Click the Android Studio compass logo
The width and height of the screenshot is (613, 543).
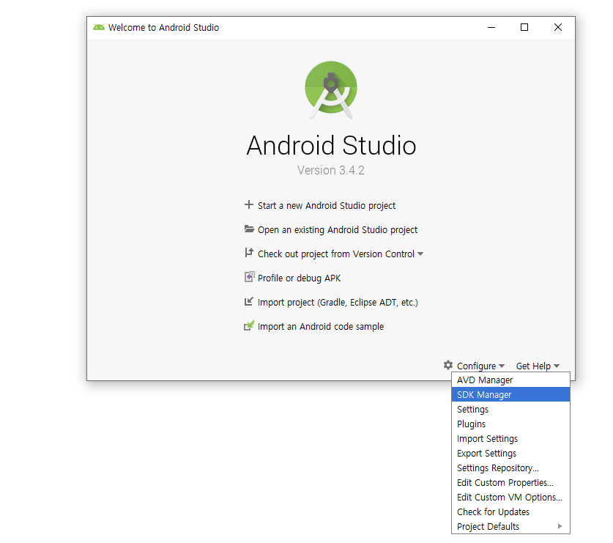pyautogui.click(x=331, y=89)
